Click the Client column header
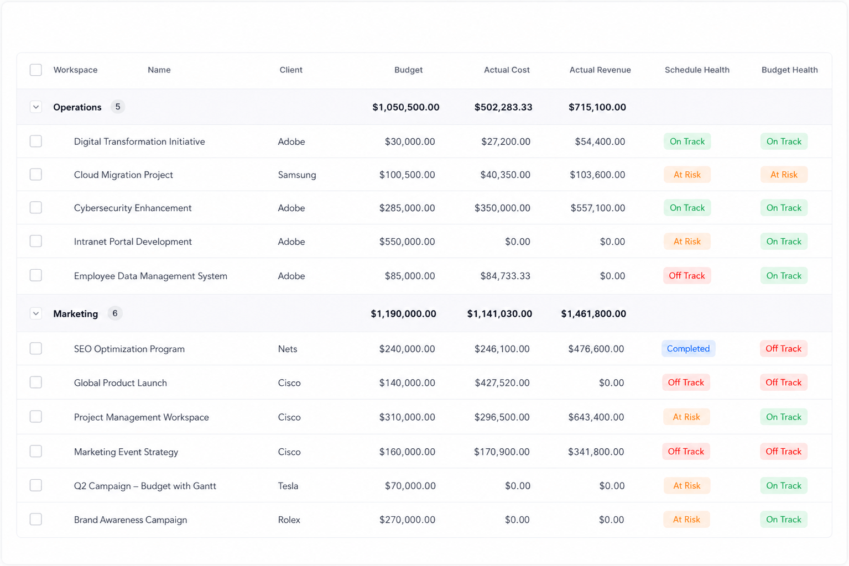This screenshot has width=849, height=566. tap(291, 70)
